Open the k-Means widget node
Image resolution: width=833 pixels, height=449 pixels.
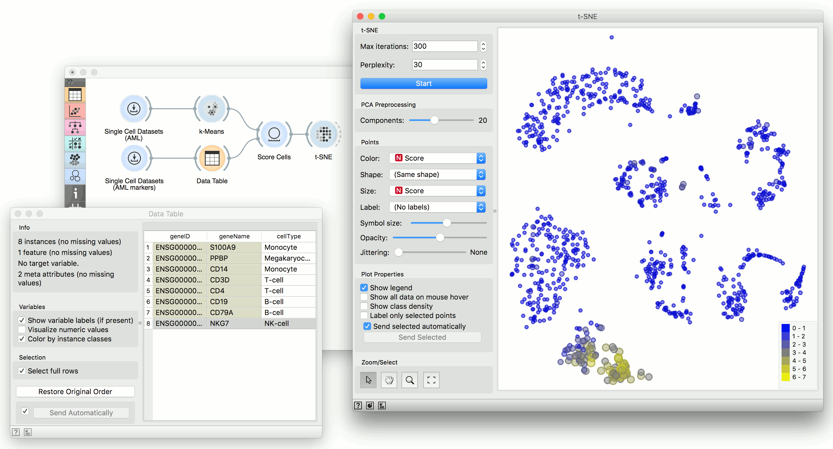click(x=211, y=109)
